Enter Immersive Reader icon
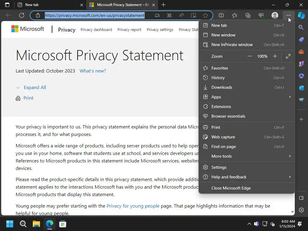Image resolution: width=308 pixels, height=231 pixels. 193,15
